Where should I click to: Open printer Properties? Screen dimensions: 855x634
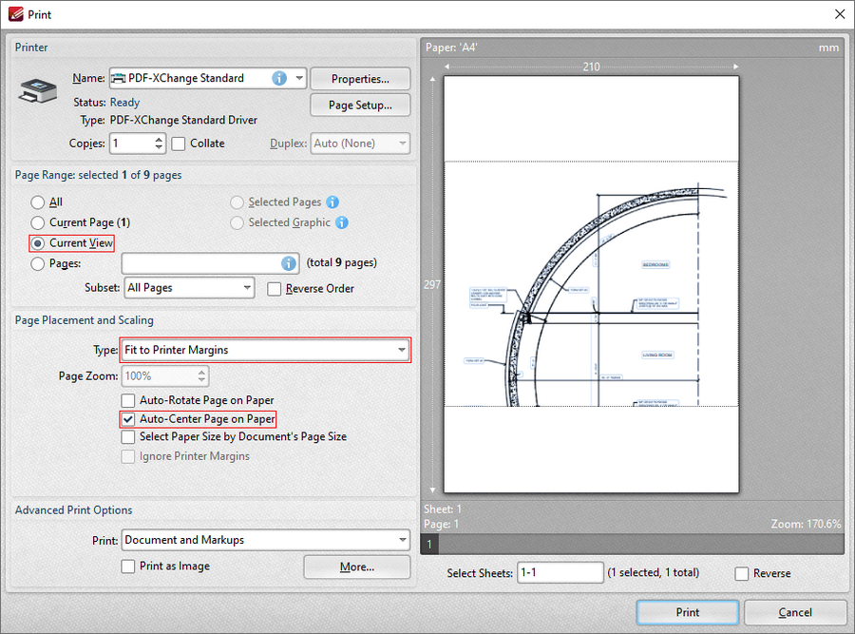point(360,79)
